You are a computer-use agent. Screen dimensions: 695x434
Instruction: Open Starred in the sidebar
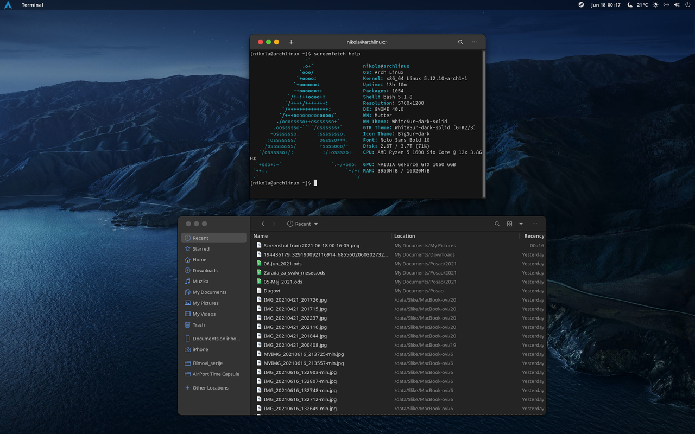[x=214, y=248]
